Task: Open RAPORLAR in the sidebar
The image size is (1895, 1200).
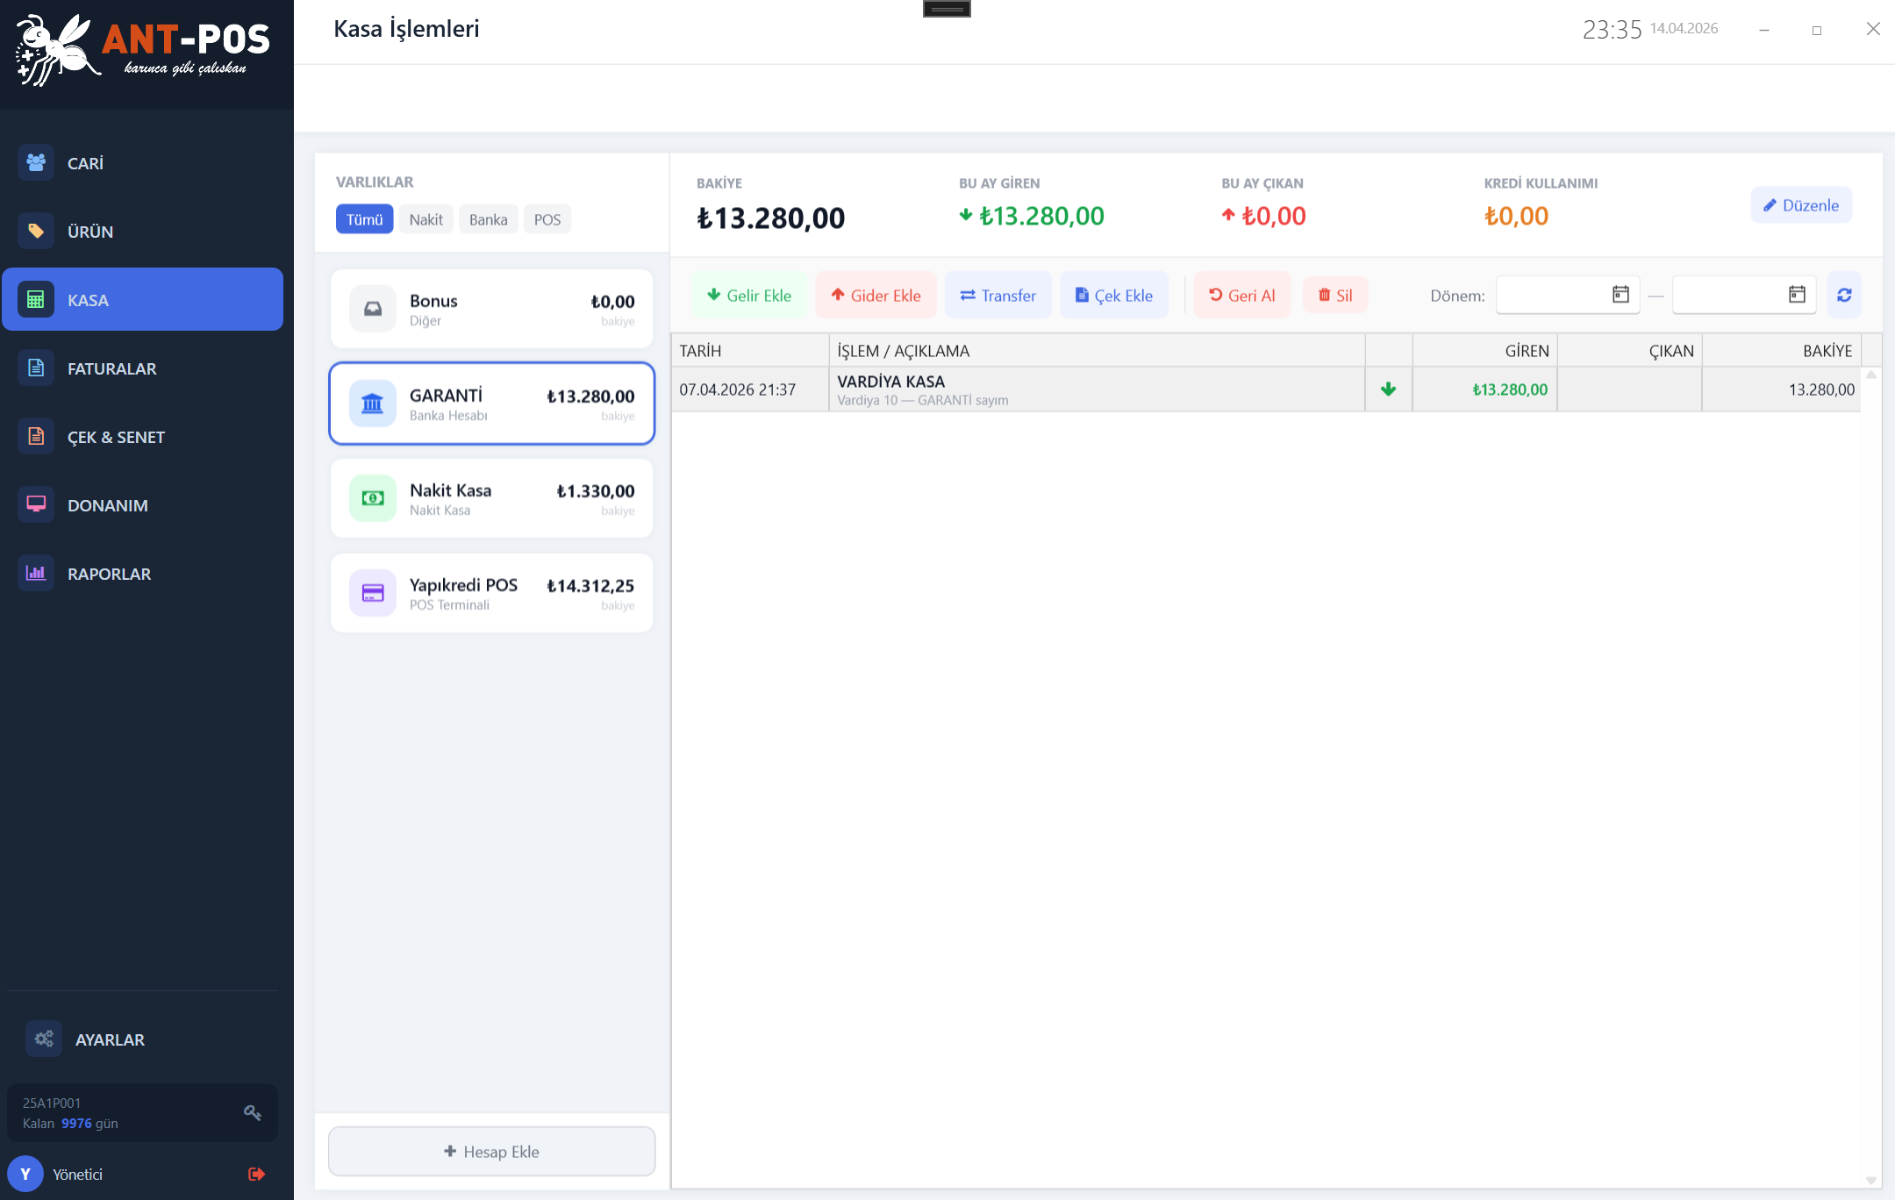Action: pyautogui.click(x=109, y=574)
